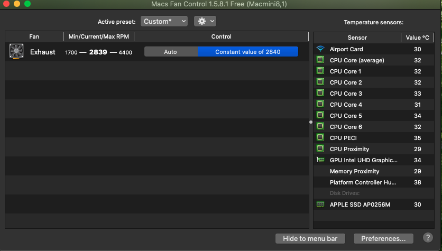This screenshot has width=442, height=251.
Task: Click the CPU Core 2 chip icon
Action: pyautogui.click(x=320, y=82)
